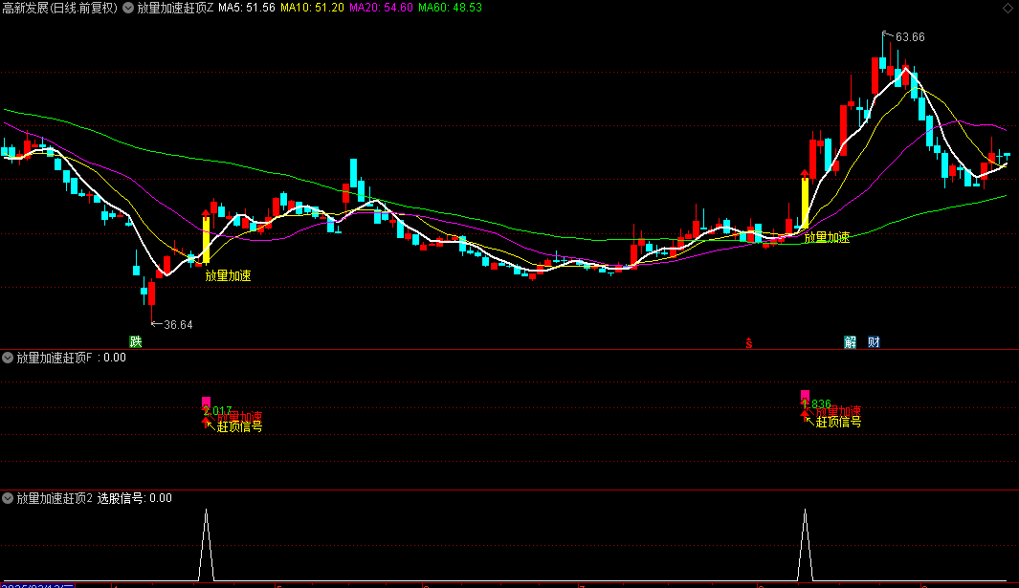
Task: Select the MA10: 51.20 moving average label
Action: pos(312,8)
